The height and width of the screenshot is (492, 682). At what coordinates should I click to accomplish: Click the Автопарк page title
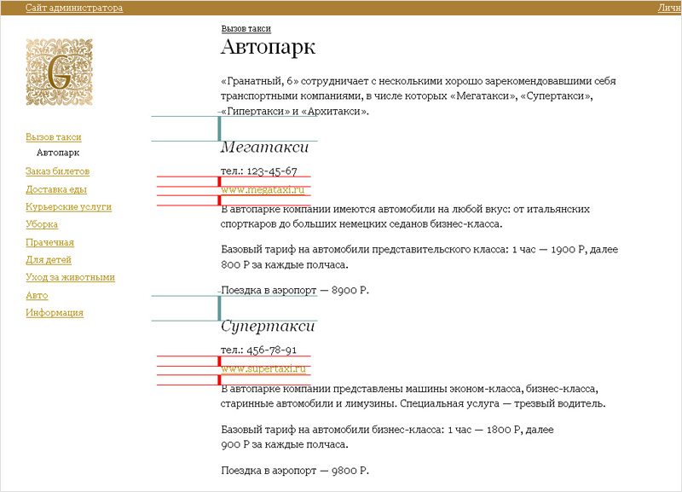coord(268,48)
